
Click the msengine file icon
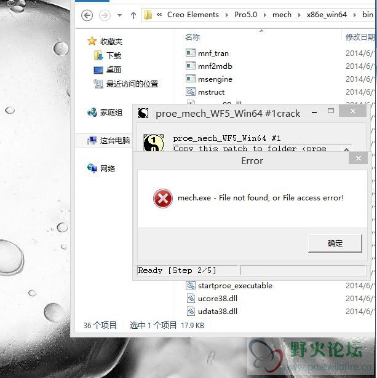point(191,78)
